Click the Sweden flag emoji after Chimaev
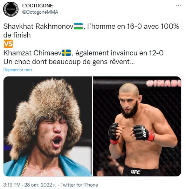Image resolution: width=186 pixels, height=189 pixels. (66, 53)
